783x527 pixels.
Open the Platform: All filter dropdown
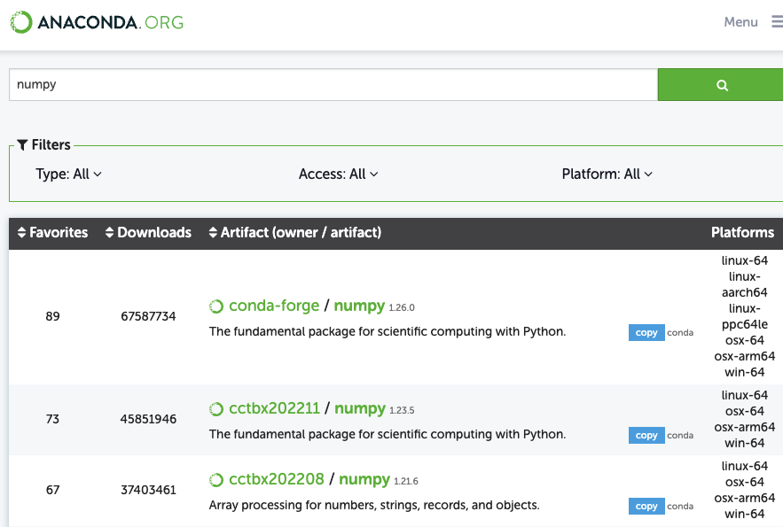607,174
